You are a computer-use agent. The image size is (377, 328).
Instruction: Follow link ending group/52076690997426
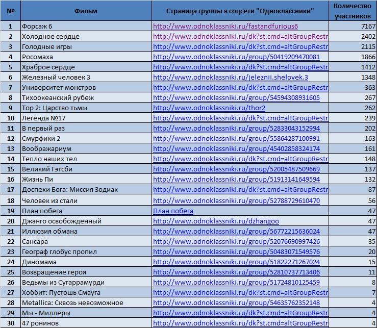point(236,241)
